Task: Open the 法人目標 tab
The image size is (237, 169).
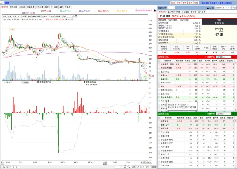Action: coord(202,12)
